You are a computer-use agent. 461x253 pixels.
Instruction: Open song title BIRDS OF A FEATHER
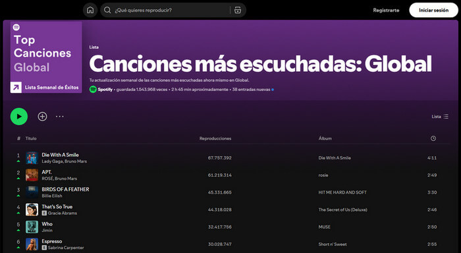tap(65, 190)
